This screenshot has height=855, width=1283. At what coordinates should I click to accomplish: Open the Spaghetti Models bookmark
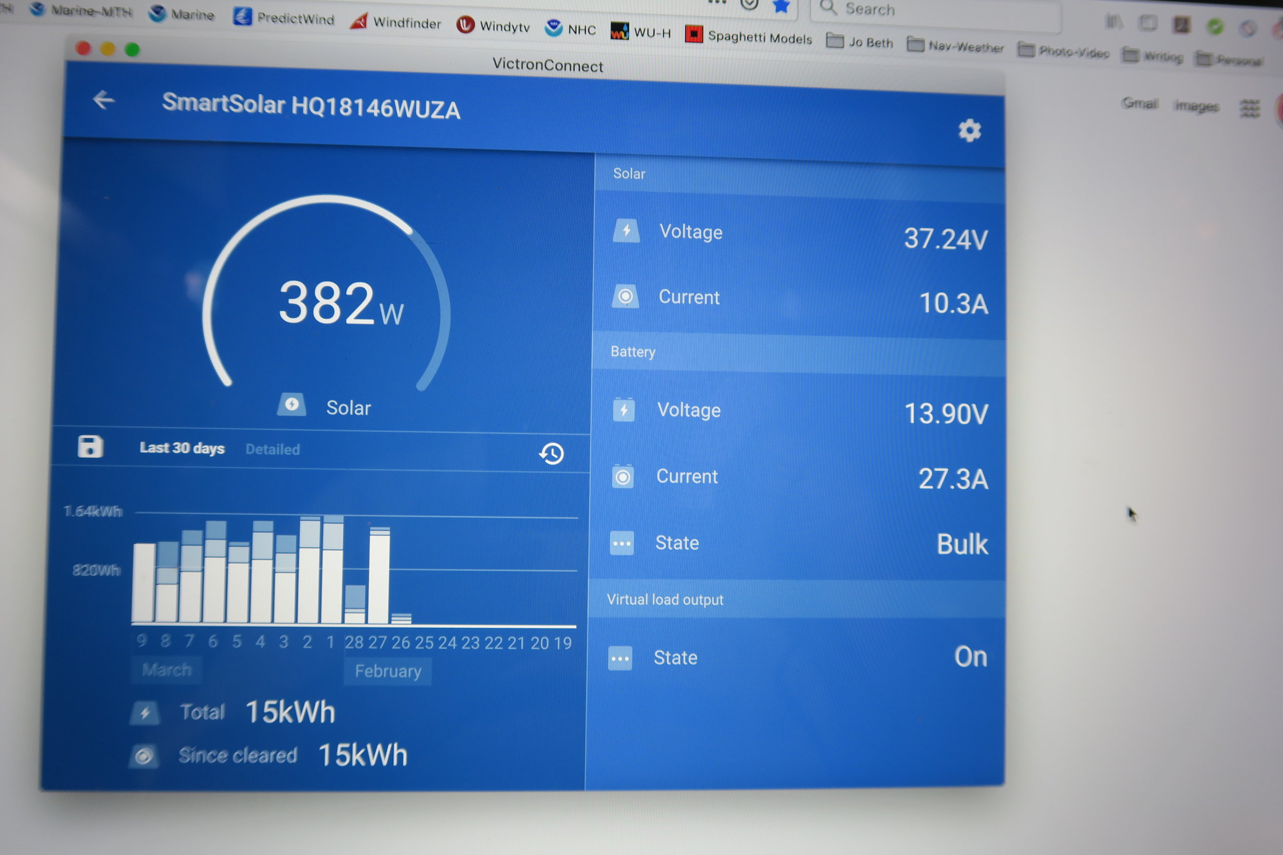(x=748, y=36)
